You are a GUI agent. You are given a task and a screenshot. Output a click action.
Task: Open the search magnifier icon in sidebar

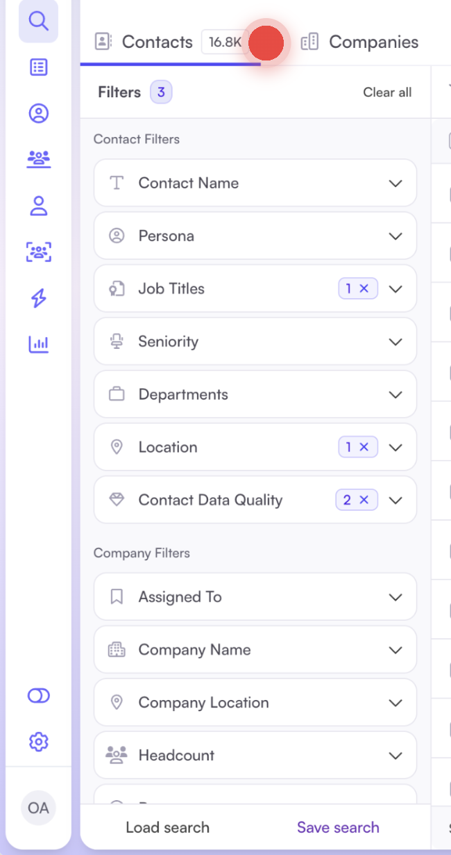39,21
